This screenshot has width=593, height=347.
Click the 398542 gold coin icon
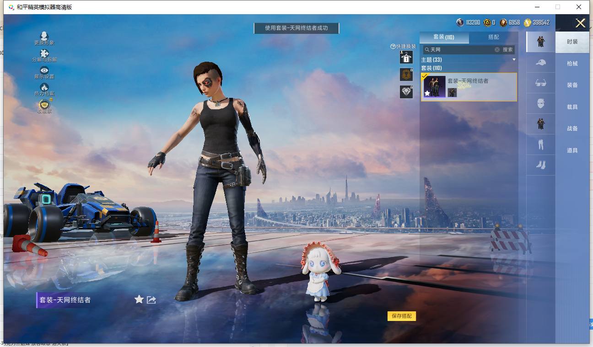pyautogui.click(x=528, y=22)
